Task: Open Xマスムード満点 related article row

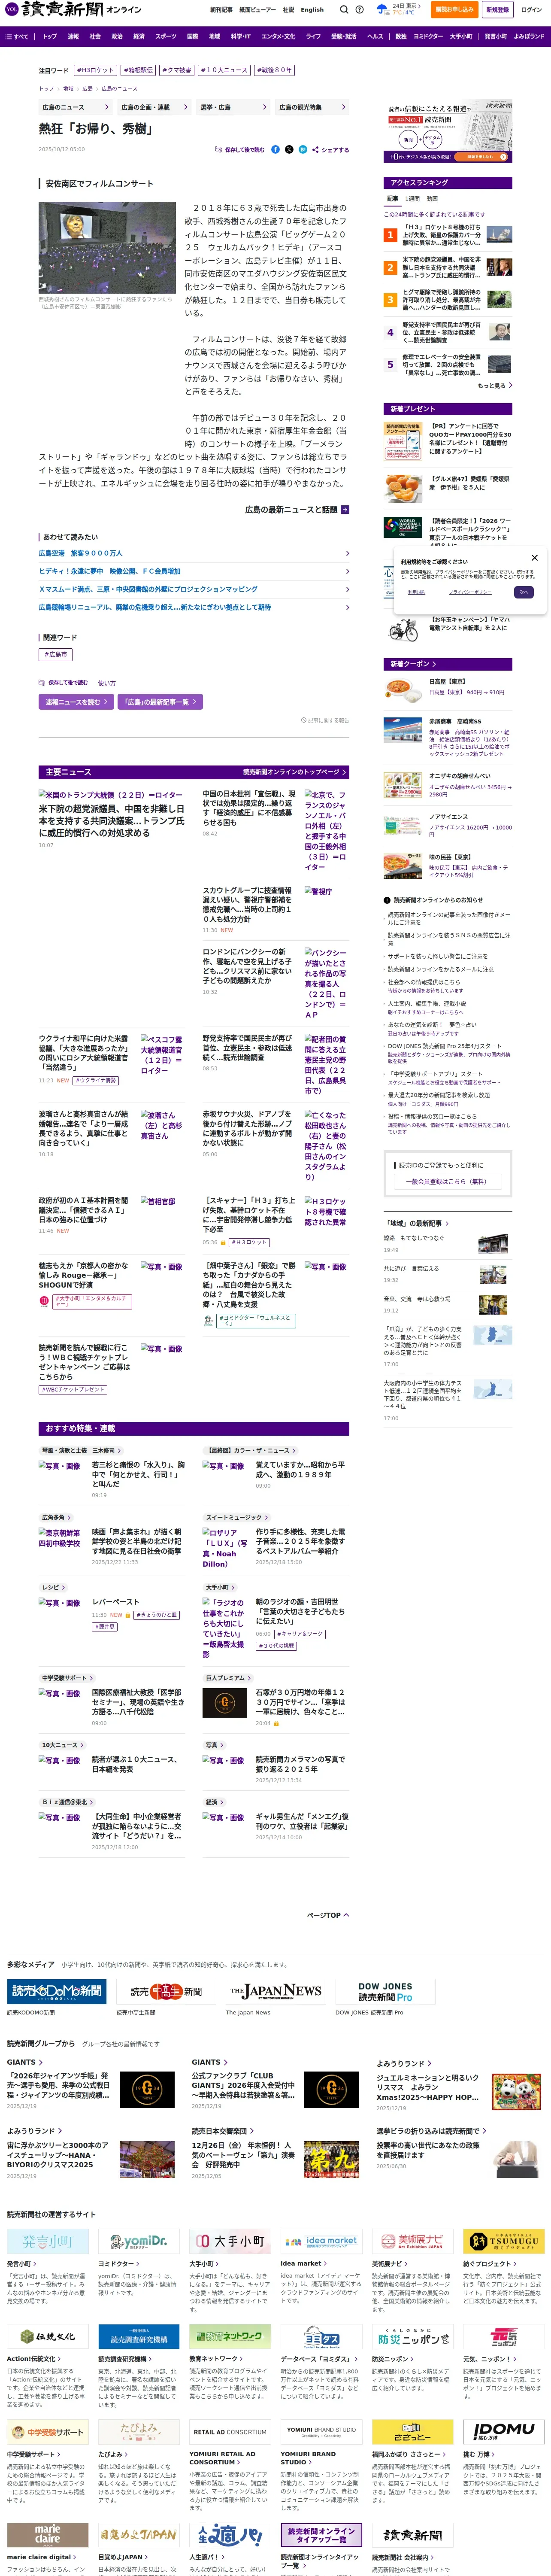Action: coord(194,589)
